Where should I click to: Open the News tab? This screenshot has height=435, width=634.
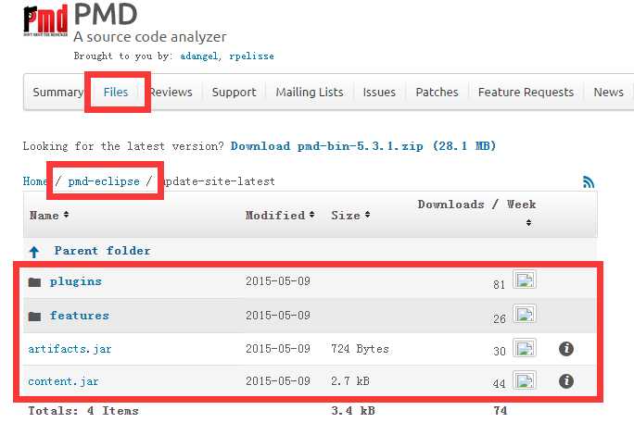609,92
